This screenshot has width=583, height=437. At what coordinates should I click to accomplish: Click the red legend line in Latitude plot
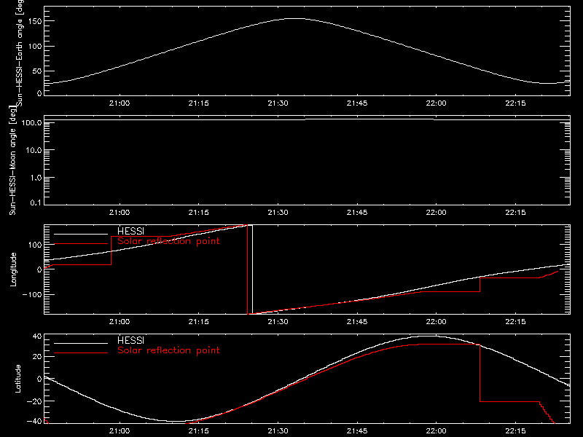[81, 353]
